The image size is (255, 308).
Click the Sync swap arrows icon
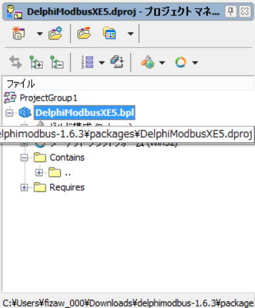tap(15, 62)
